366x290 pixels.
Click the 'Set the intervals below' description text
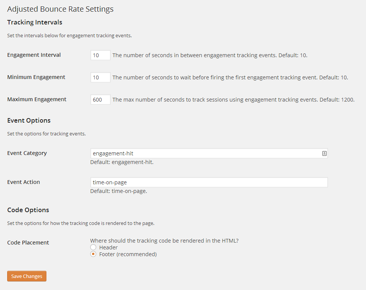point(69,36)
